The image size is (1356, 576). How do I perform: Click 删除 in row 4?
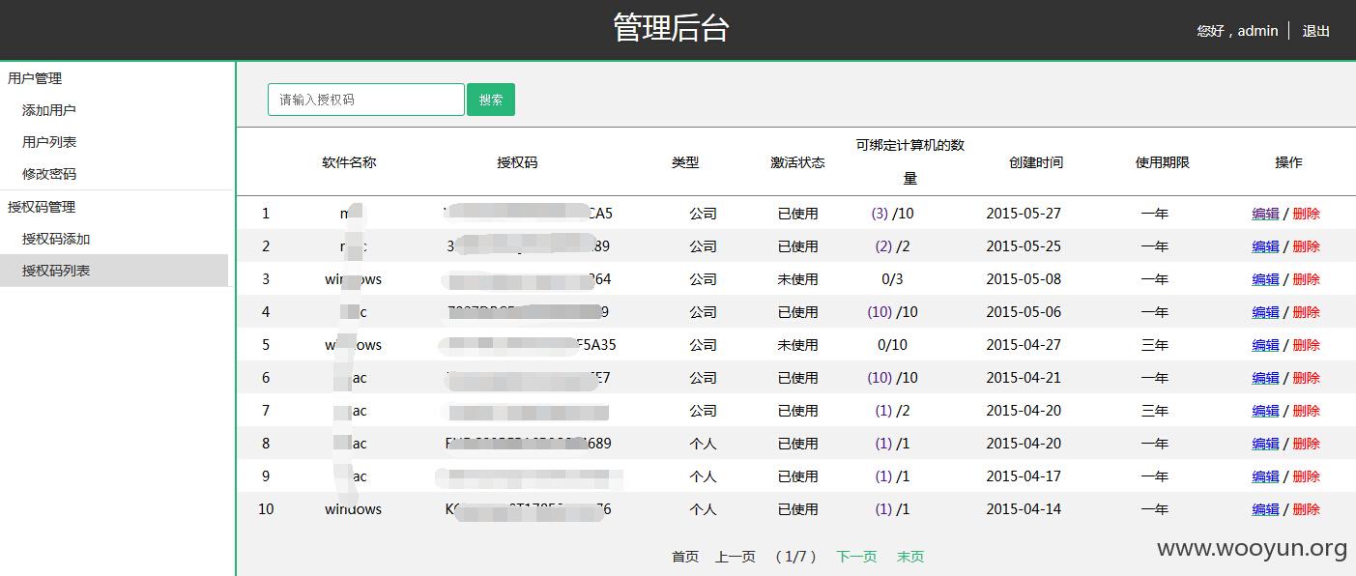point(1306,312)
